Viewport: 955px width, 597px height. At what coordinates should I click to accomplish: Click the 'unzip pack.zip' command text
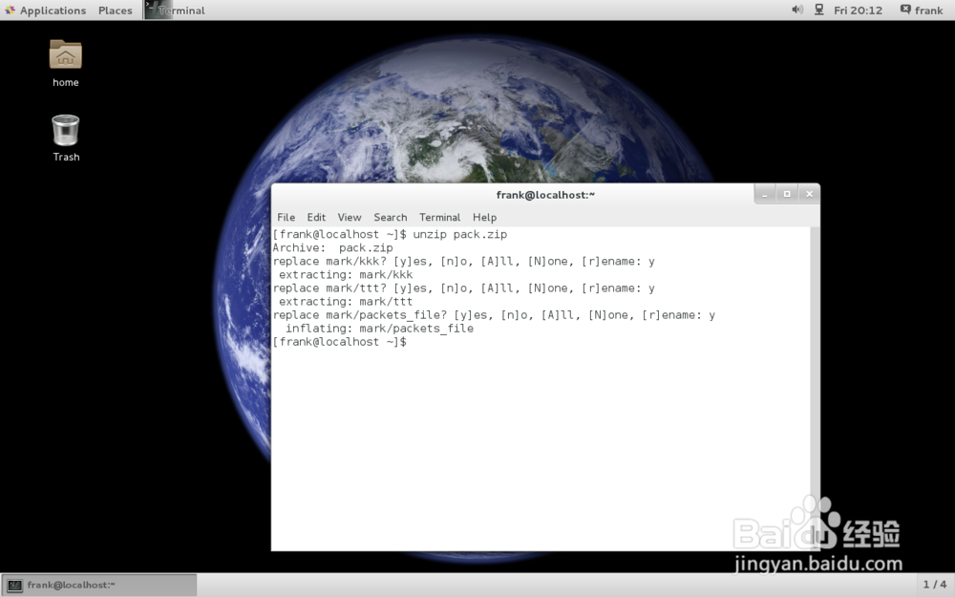pos(460,235)
